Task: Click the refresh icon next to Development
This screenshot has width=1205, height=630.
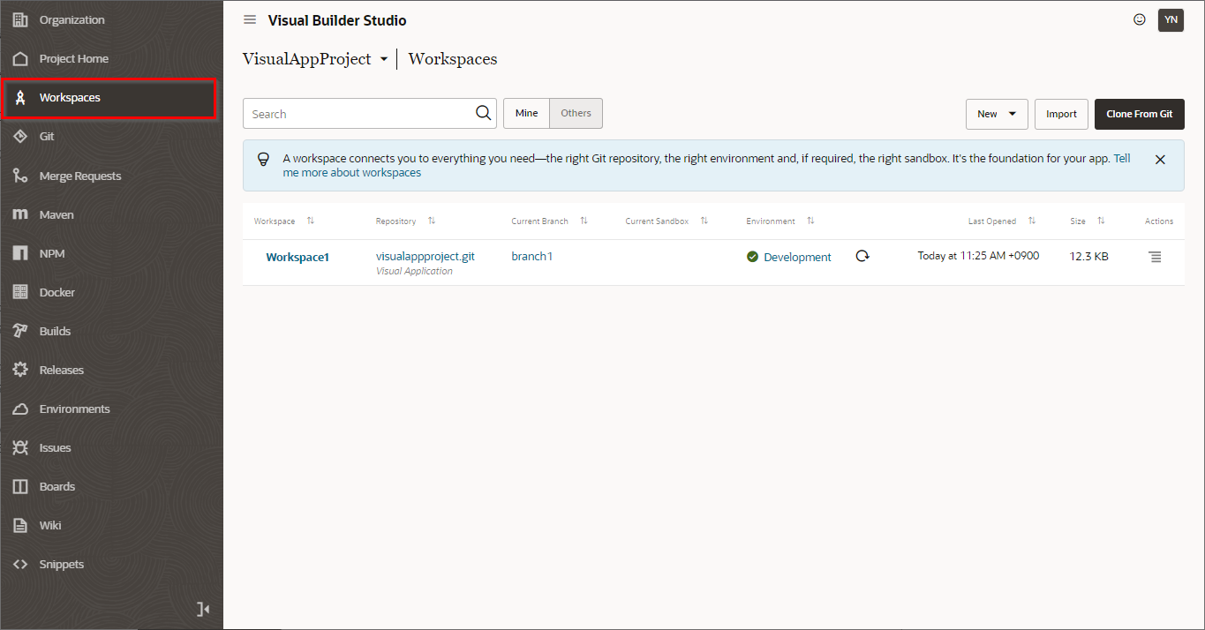Action: (862, 256)
